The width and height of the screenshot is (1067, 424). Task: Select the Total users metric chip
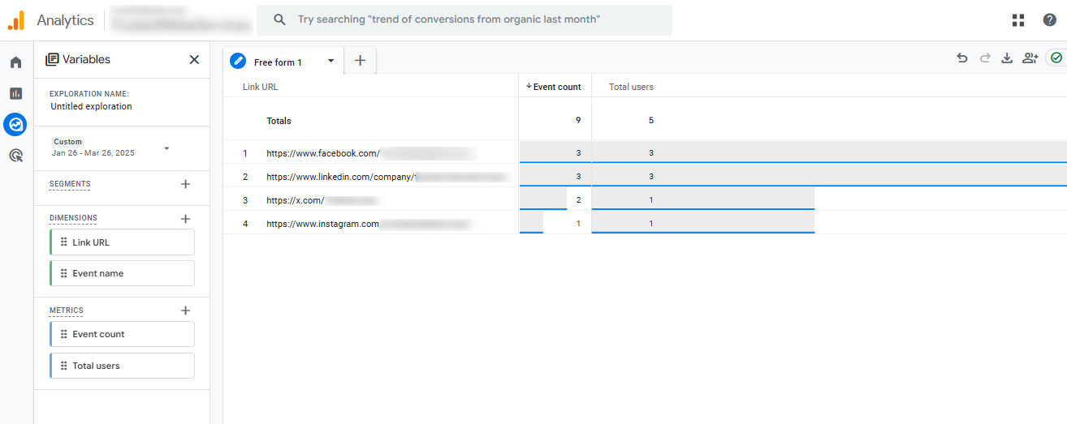[122, 366]
